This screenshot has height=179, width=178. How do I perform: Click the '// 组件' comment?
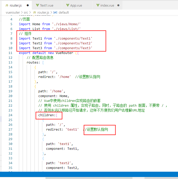point(25,34)
